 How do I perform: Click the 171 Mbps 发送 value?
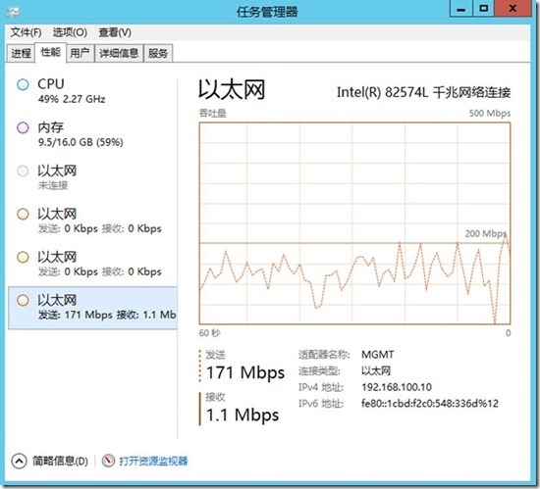click(245, 372)
